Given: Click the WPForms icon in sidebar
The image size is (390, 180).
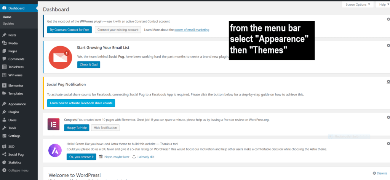Looking at the screenshot, I should pyautogui.click(x=4, y=75).
